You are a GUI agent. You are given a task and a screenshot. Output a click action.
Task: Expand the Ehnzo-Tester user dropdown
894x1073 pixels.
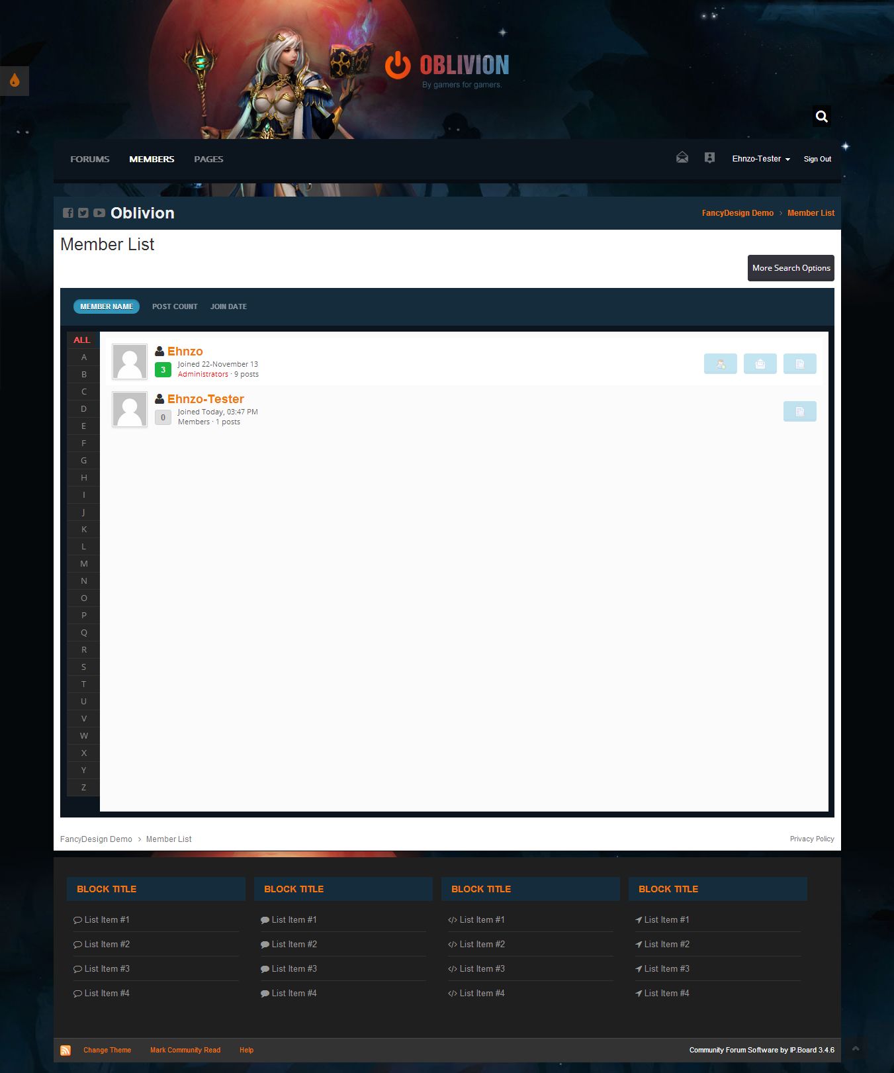(760, 159)
